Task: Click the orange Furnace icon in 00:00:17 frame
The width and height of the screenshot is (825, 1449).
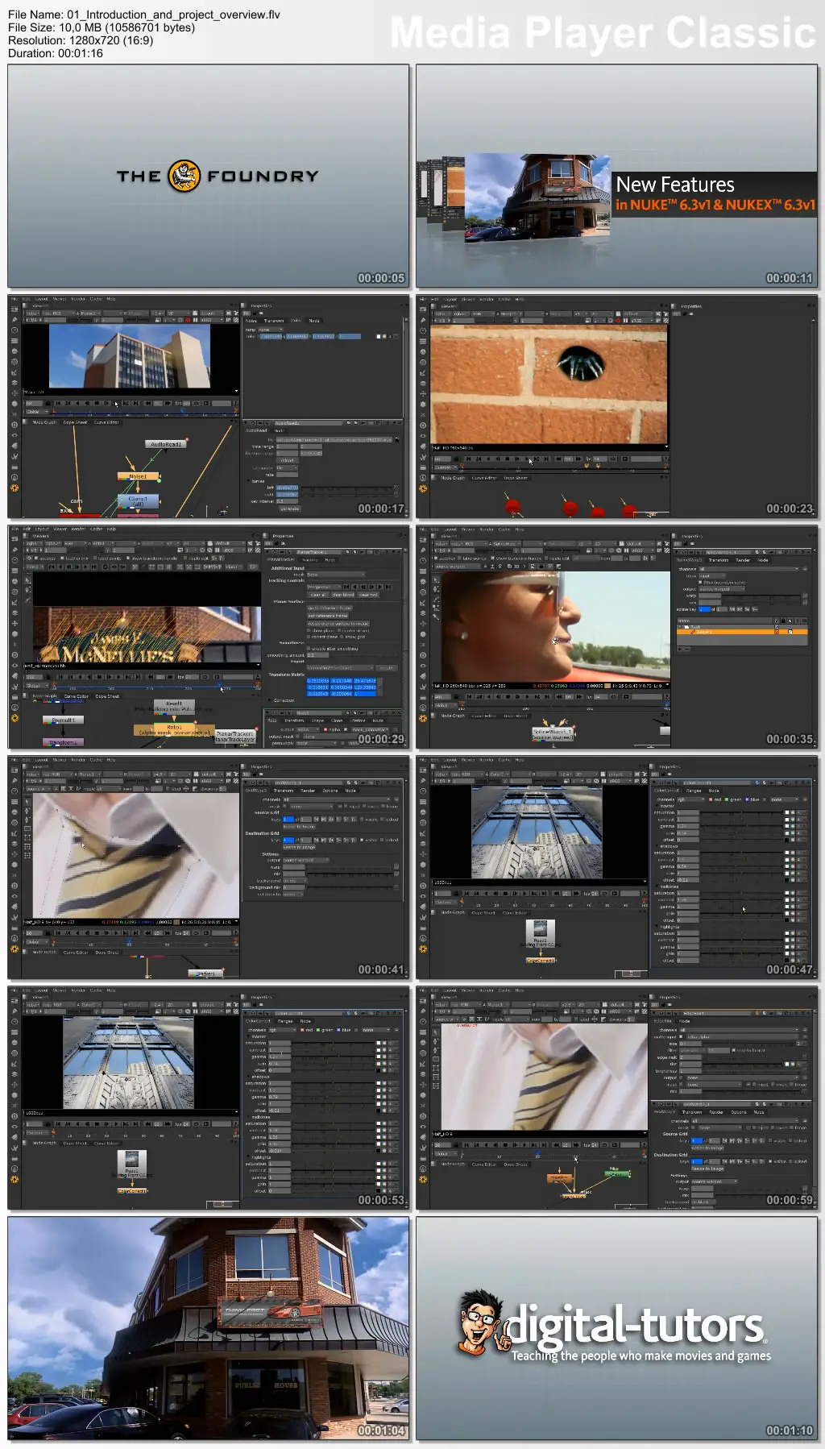Action: pyautogui.click(x=15, y=488)
